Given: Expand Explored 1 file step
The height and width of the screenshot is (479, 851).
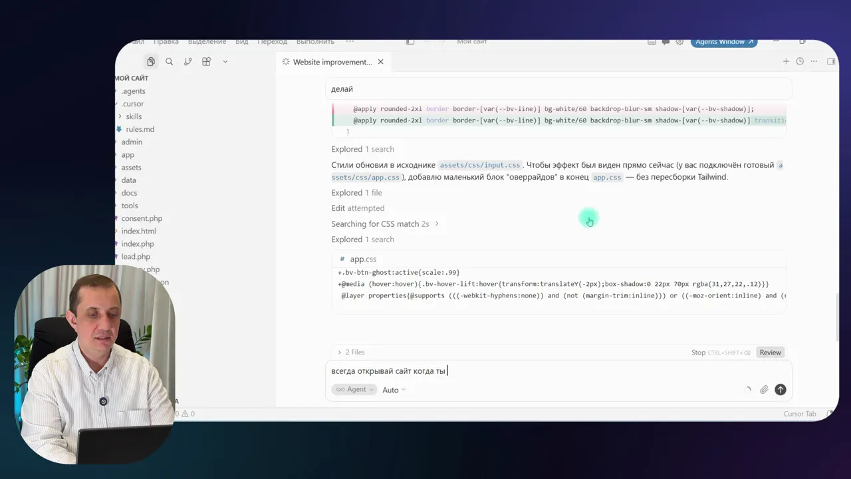Looking at the screenshot, I should click(x=356, y=193).
